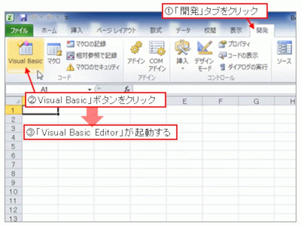Select row 8 header
The height and width of the screenshot is (226, 301).
pyautogui.click(x=14, y=174)
